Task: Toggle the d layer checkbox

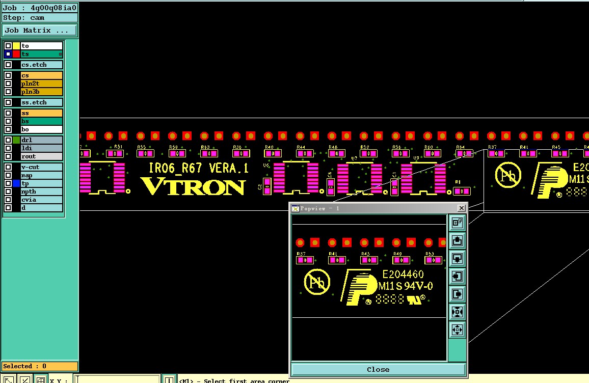Action: (8, 208)
